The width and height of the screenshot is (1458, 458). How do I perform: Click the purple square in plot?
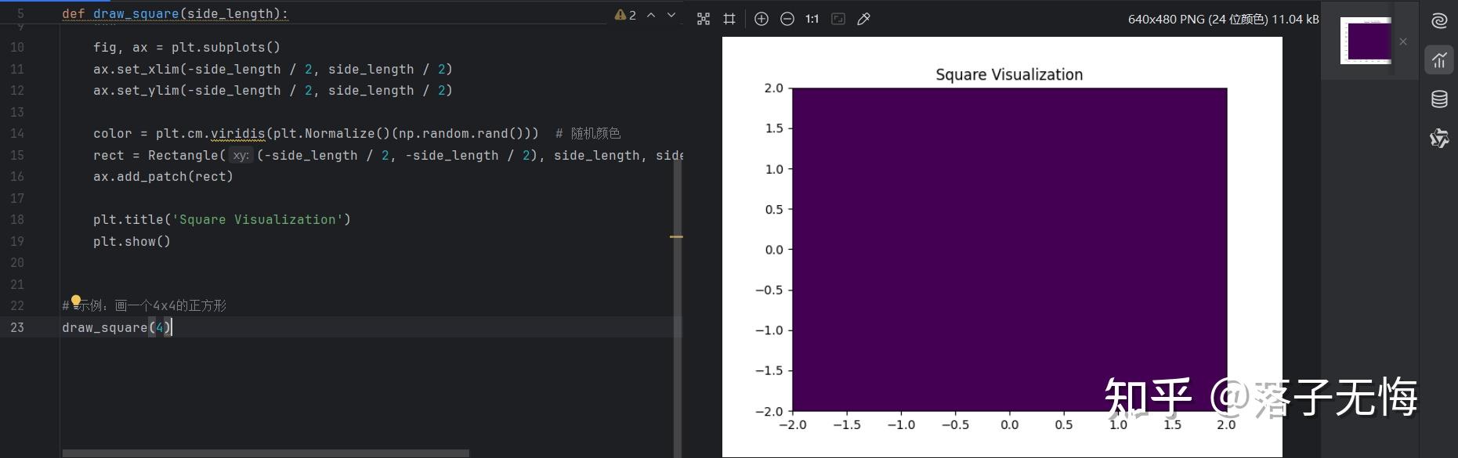(1009, 249)
